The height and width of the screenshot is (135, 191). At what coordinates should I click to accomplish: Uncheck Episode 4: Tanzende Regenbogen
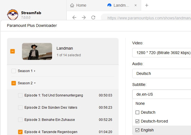tap(20, 132)
